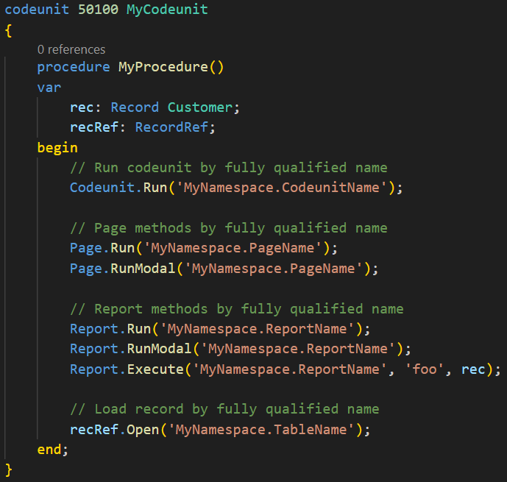
Task: Click the MyCodeunit name in the header
Action: 167,10
